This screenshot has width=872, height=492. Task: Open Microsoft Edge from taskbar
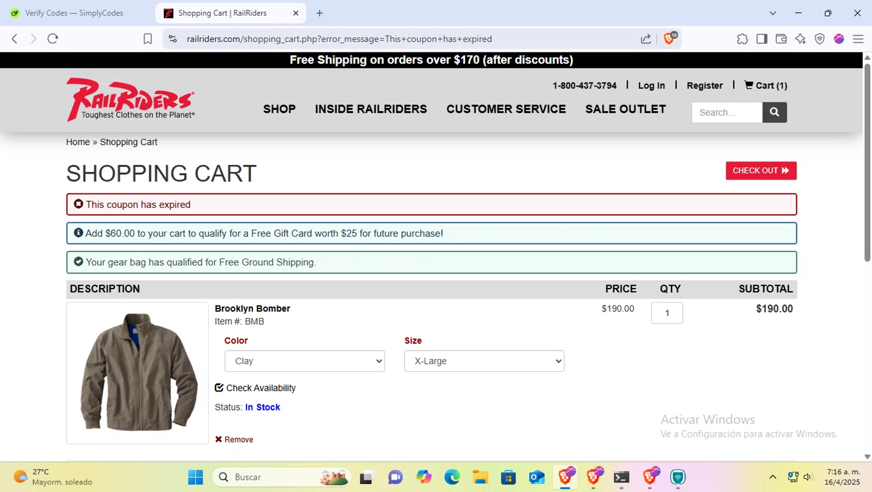click(452, 477)
